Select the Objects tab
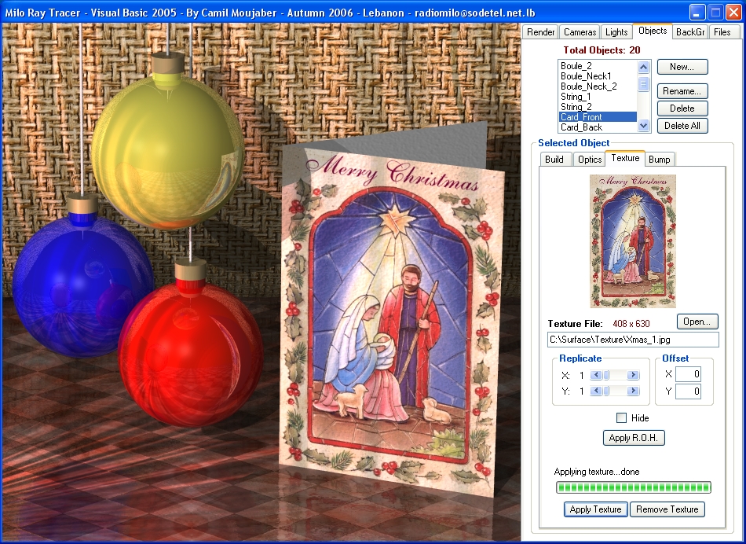 click(x=653, y=31)
